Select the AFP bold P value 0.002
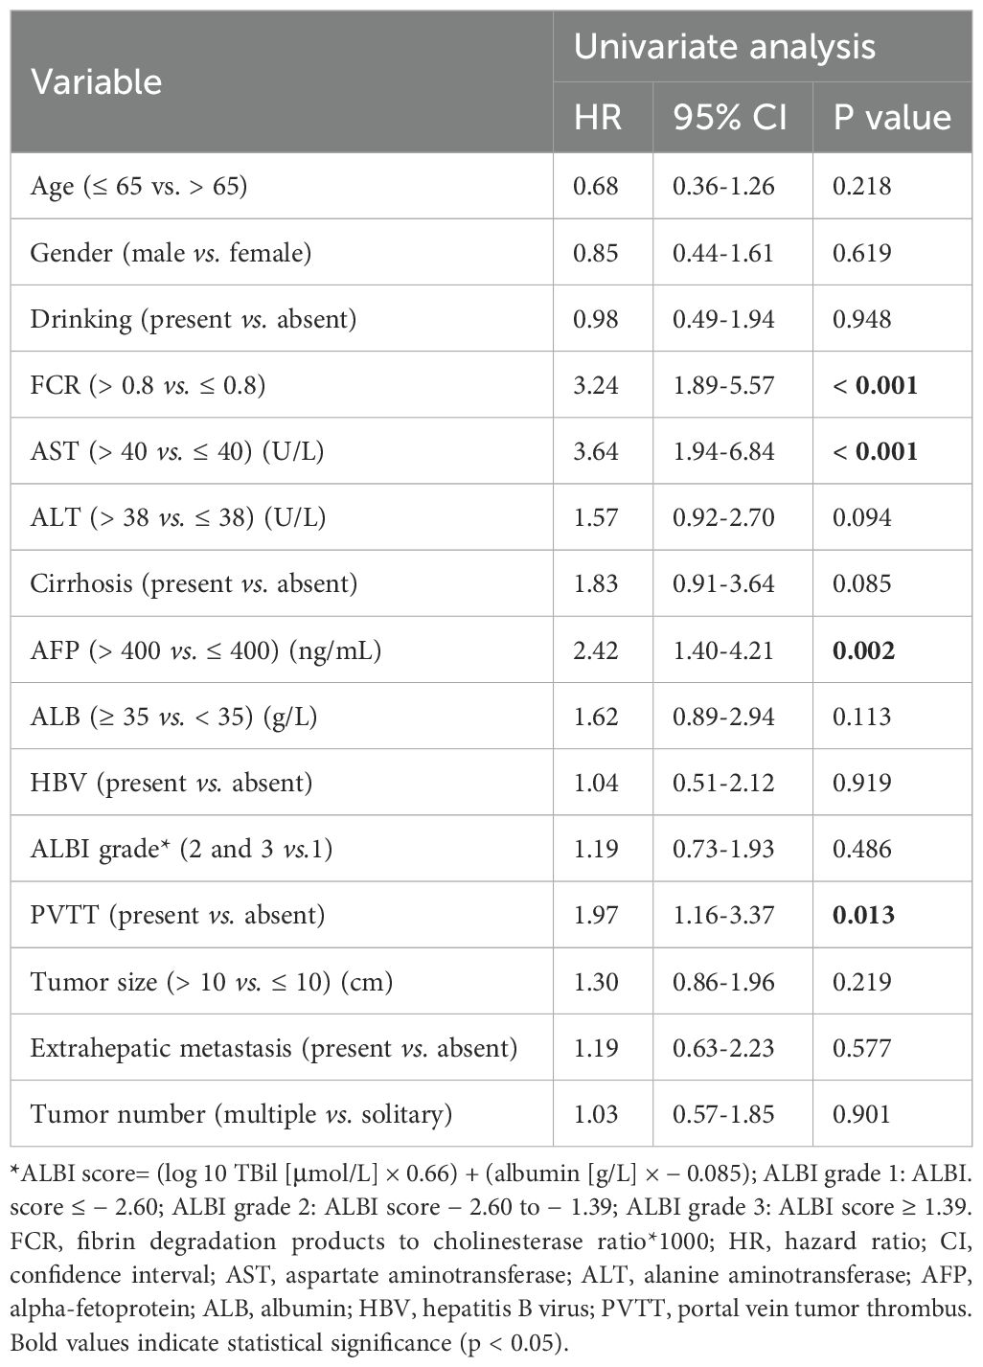The height and width of the screenshot is (1367, 983). [x=863, y=650]
